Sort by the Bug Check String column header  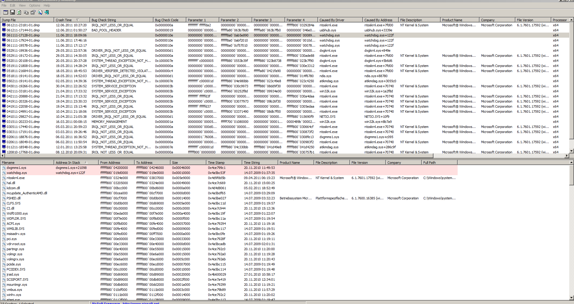click(121, 20)
